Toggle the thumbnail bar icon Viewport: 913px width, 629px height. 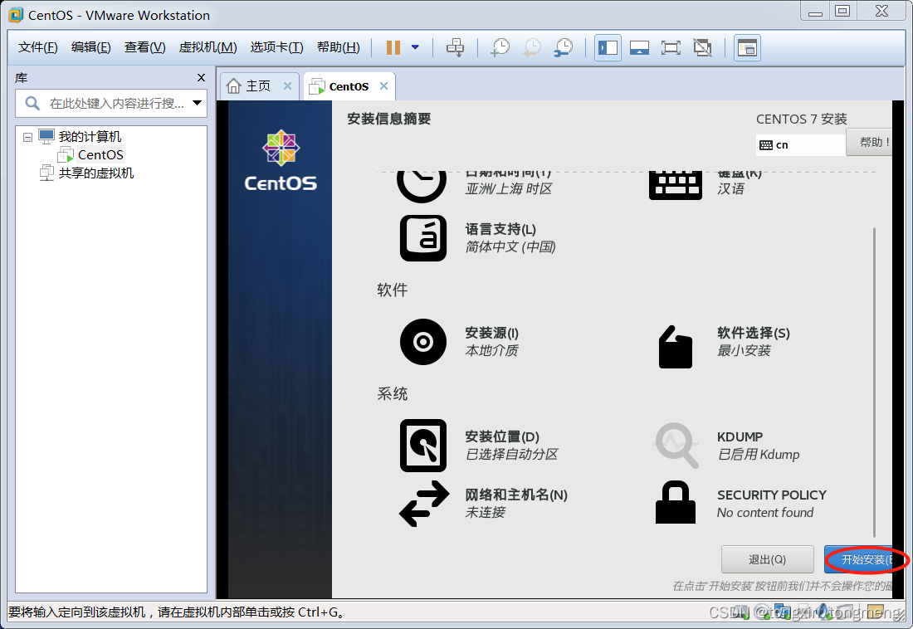pos(639,48)
